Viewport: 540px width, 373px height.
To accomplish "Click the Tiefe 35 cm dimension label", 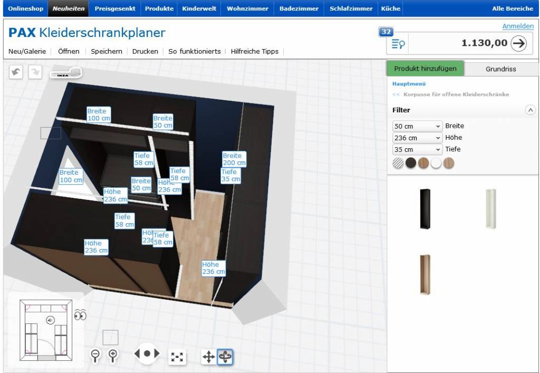I will click(x=231, y=176).
